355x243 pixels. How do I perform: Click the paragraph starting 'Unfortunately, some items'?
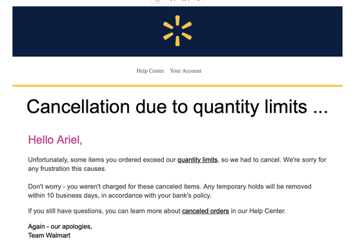pos(177,164)
